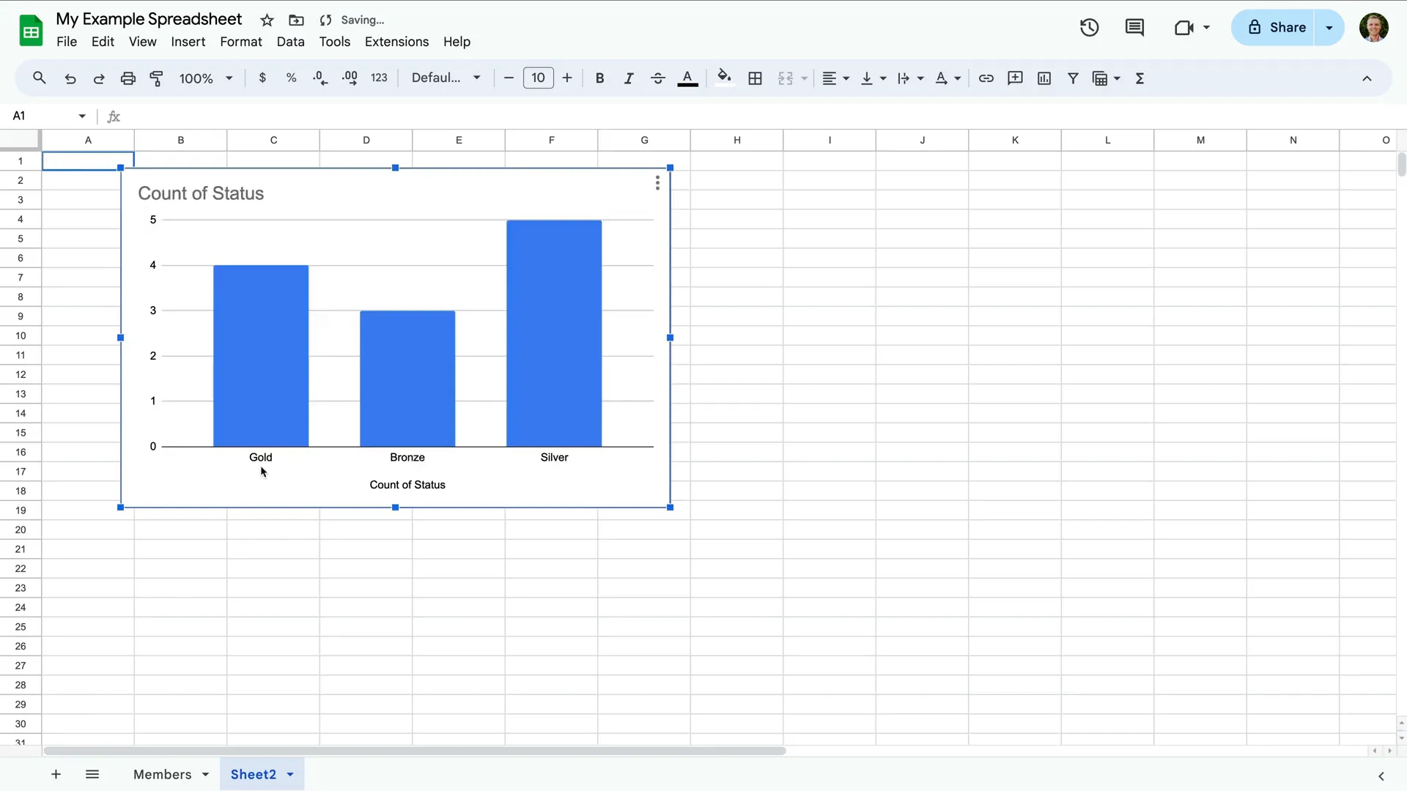Insert a comment using the toolbar icon

point(1015,78)
